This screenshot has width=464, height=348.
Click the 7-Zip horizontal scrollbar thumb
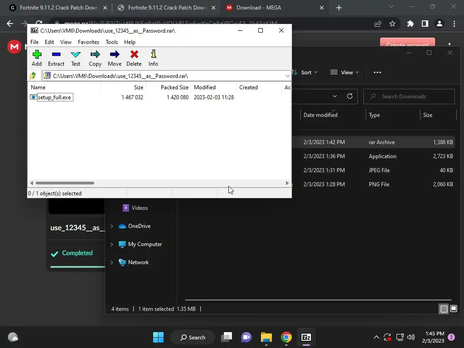[x=65, y=183]
